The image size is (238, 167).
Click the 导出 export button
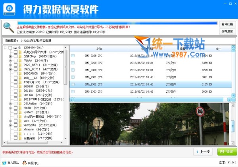[x=225, y=151]
